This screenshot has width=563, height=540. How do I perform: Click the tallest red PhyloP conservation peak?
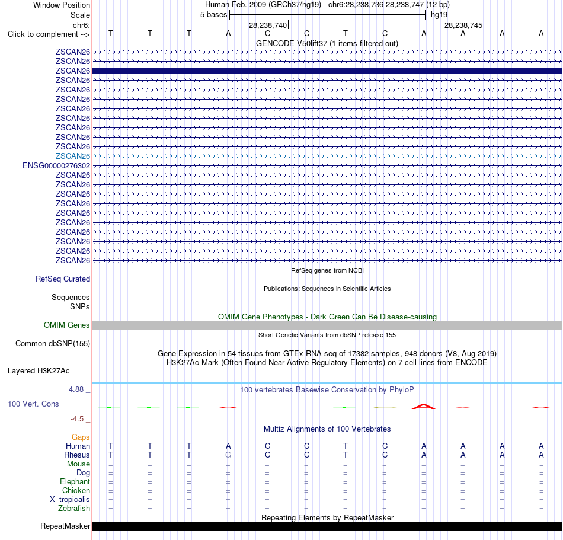[x=424, y=407]
